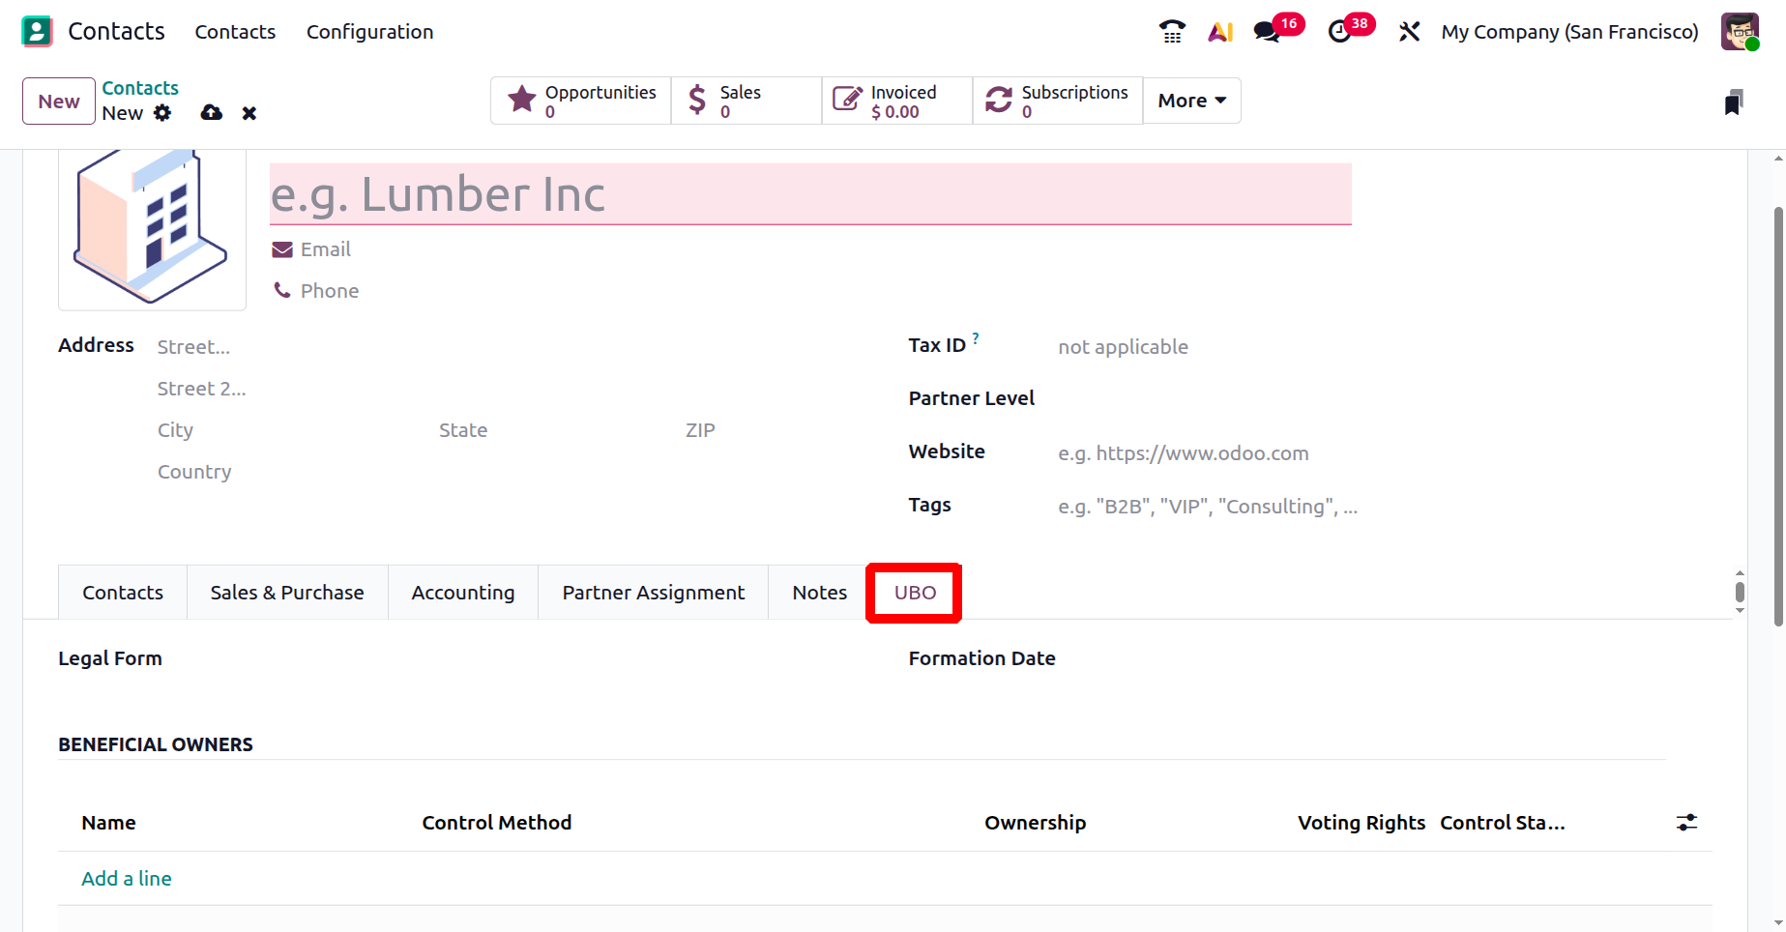The width and height of the screenshot is (1786, 932).
Task: Open the activities clock icon
Action: click(1340, 32)
